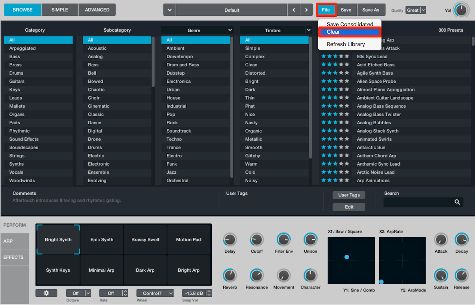Adjust the master Vol knob
The height and width of the screenshot is (305, 475).
pos(461,10)
